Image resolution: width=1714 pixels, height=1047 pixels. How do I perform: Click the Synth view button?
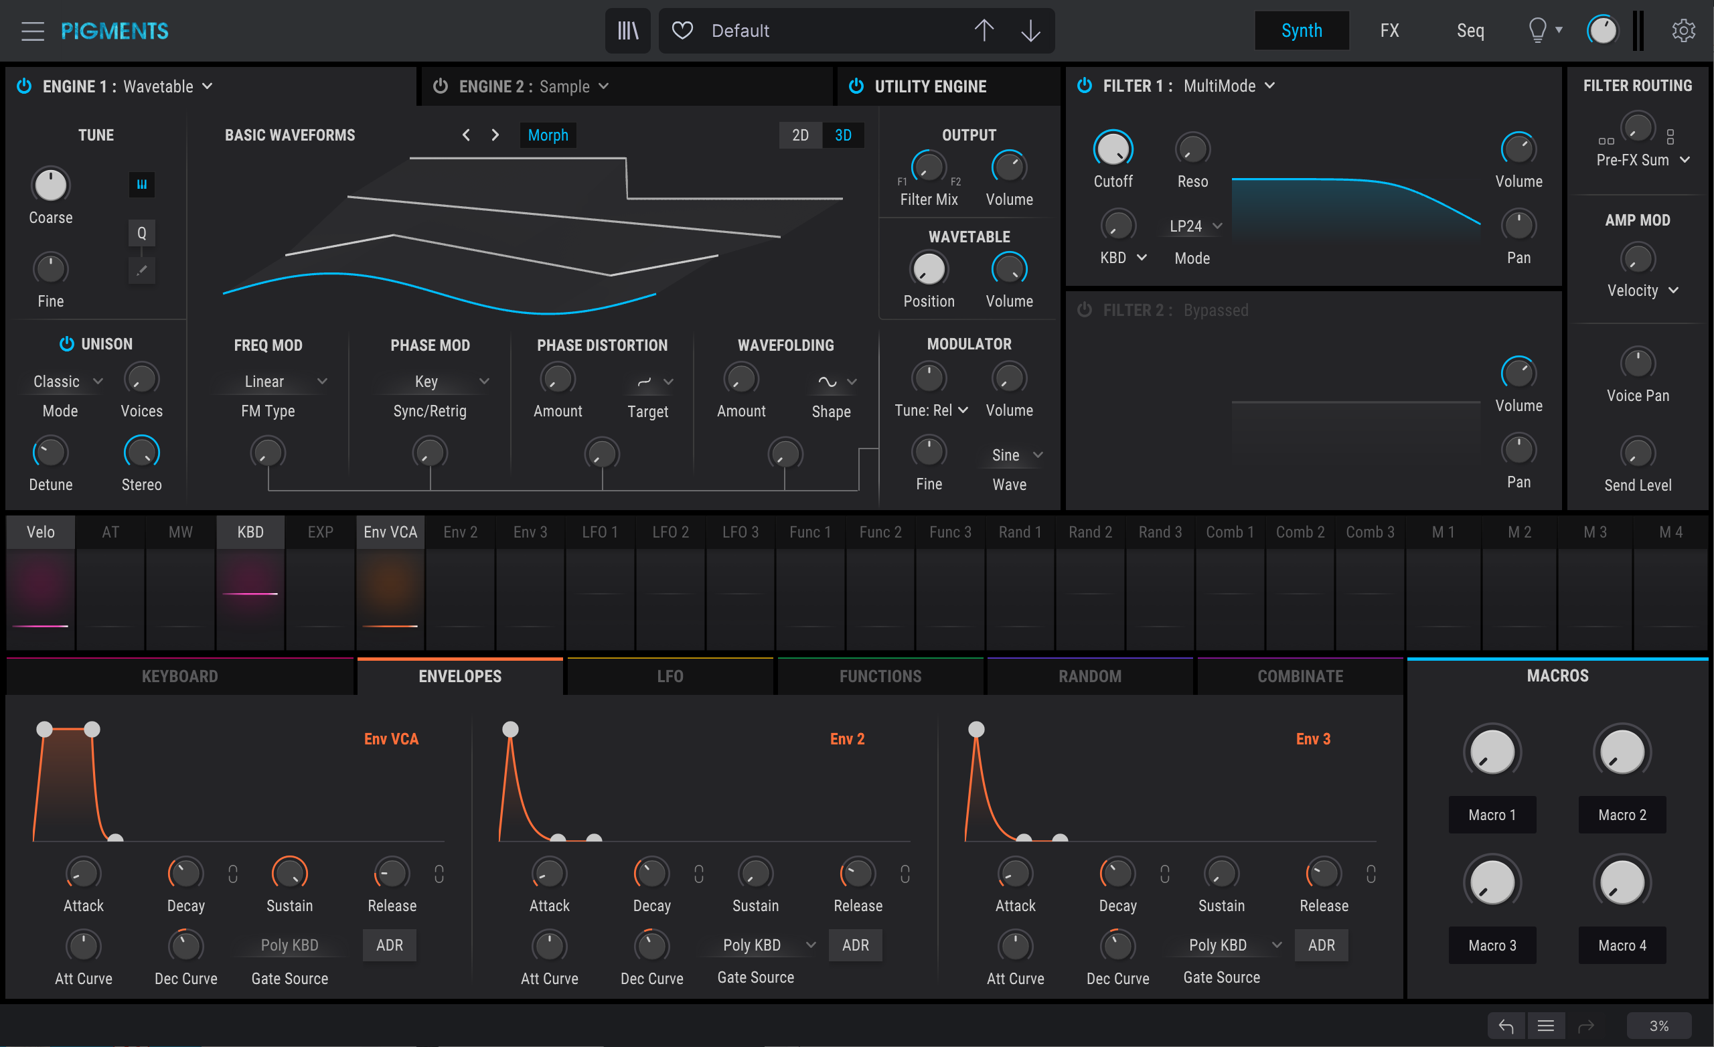point(1302,31)
